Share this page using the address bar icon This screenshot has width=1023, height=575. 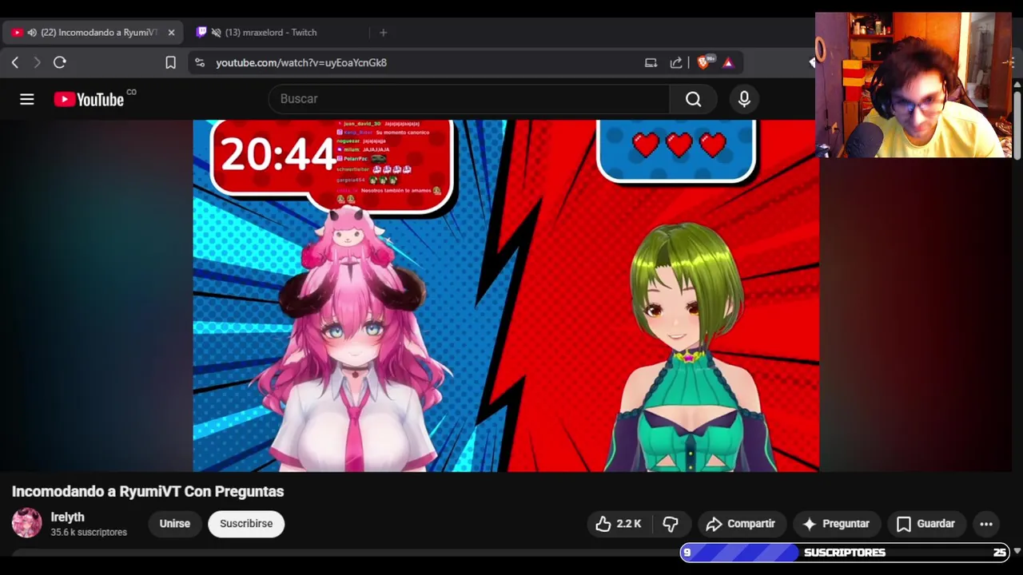coord(676,62)
